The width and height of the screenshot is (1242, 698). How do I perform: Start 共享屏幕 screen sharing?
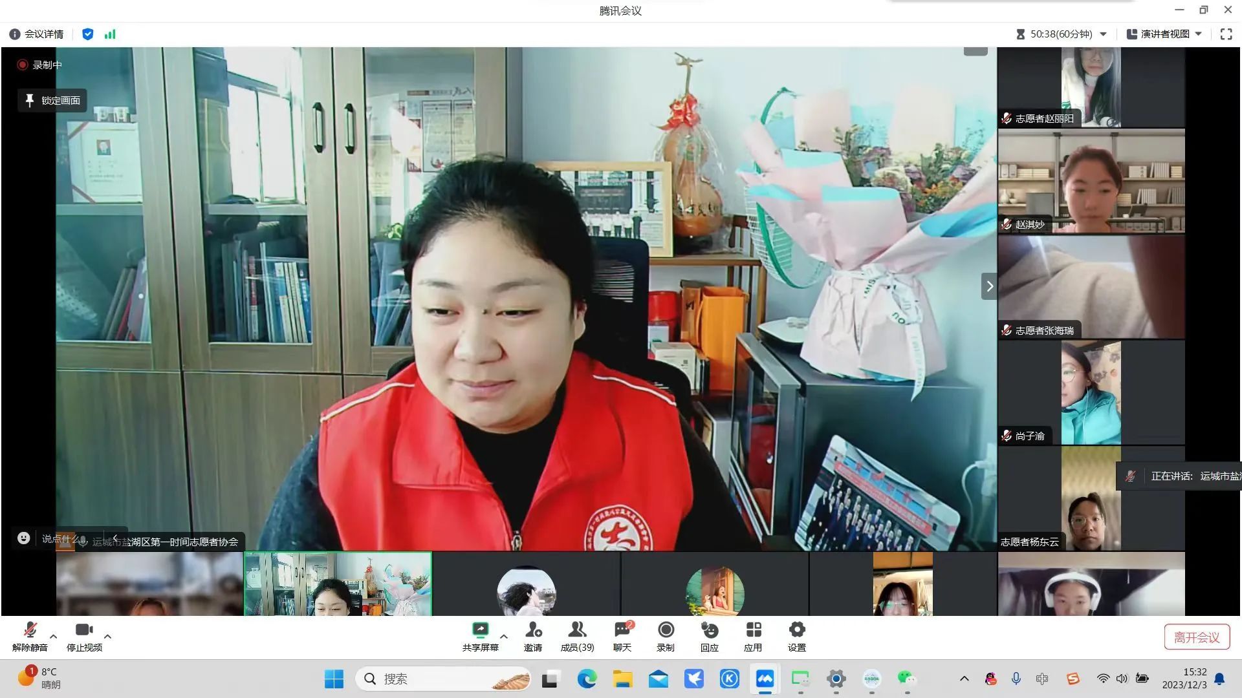click(480, 637)
